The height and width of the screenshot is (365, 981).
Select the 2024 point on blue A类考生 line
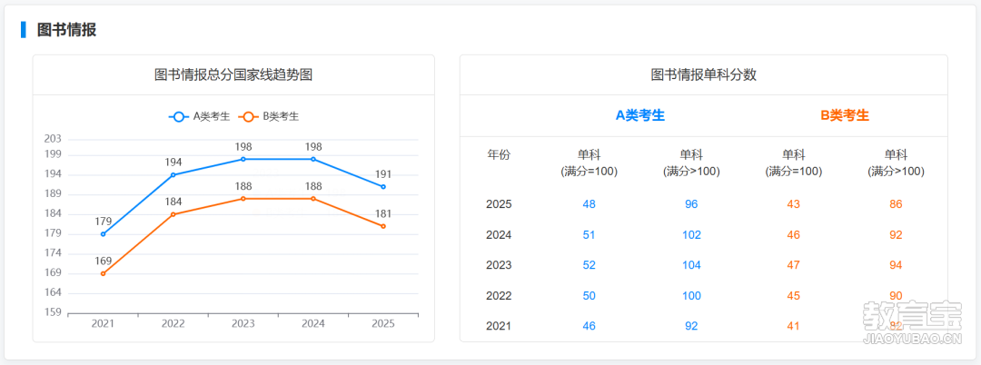pos(313,160)
